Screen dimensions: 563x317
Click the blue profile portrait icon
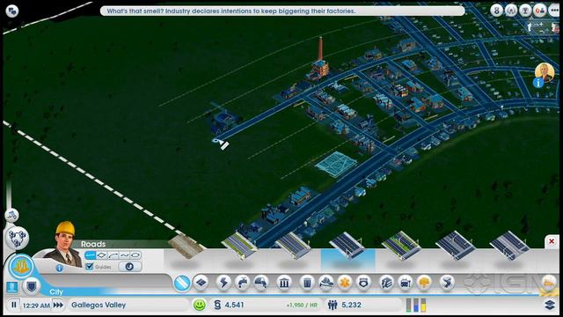click(11, 287)
